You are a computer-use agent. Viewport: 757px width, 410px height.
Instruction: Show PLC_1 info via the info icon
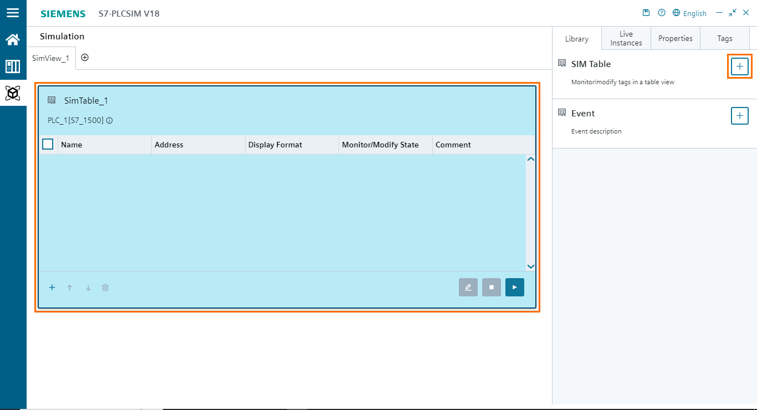(109, 120)
